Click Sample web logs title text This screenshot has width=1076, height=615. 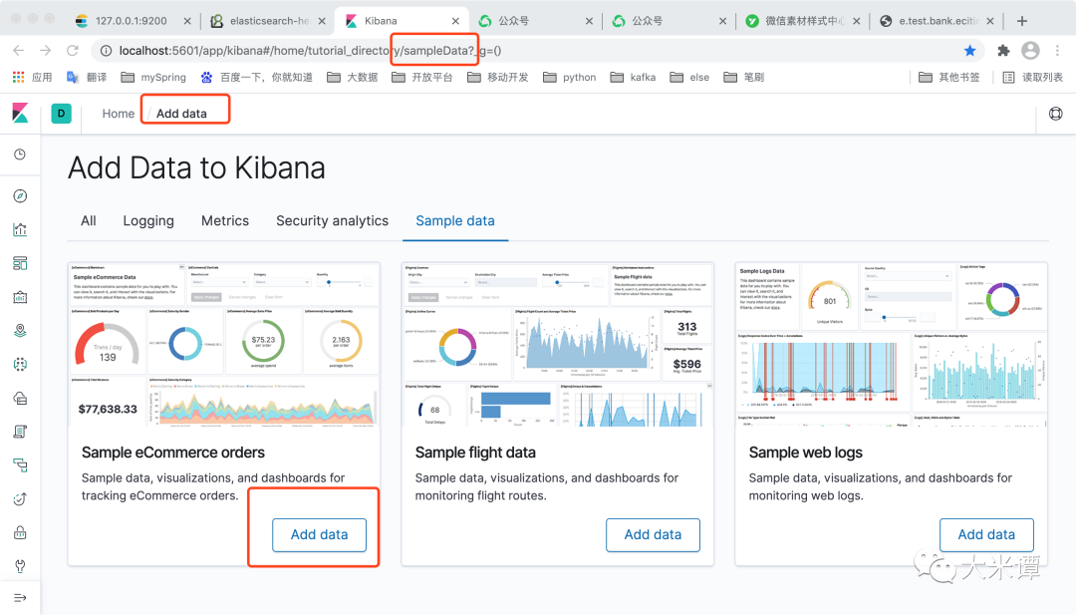point(806,453)
